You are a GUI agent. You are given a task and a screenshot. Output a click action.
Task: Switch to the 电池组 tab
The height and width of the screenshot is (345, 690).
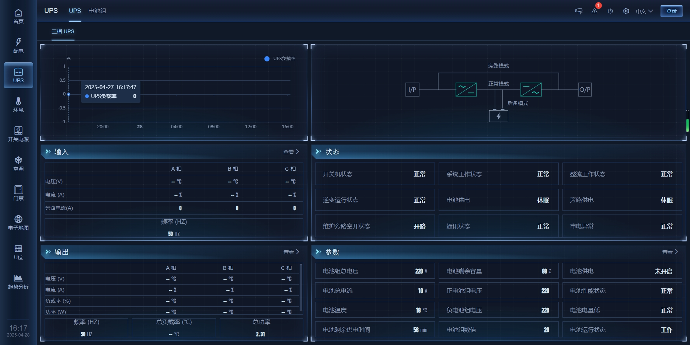(97, 11)
